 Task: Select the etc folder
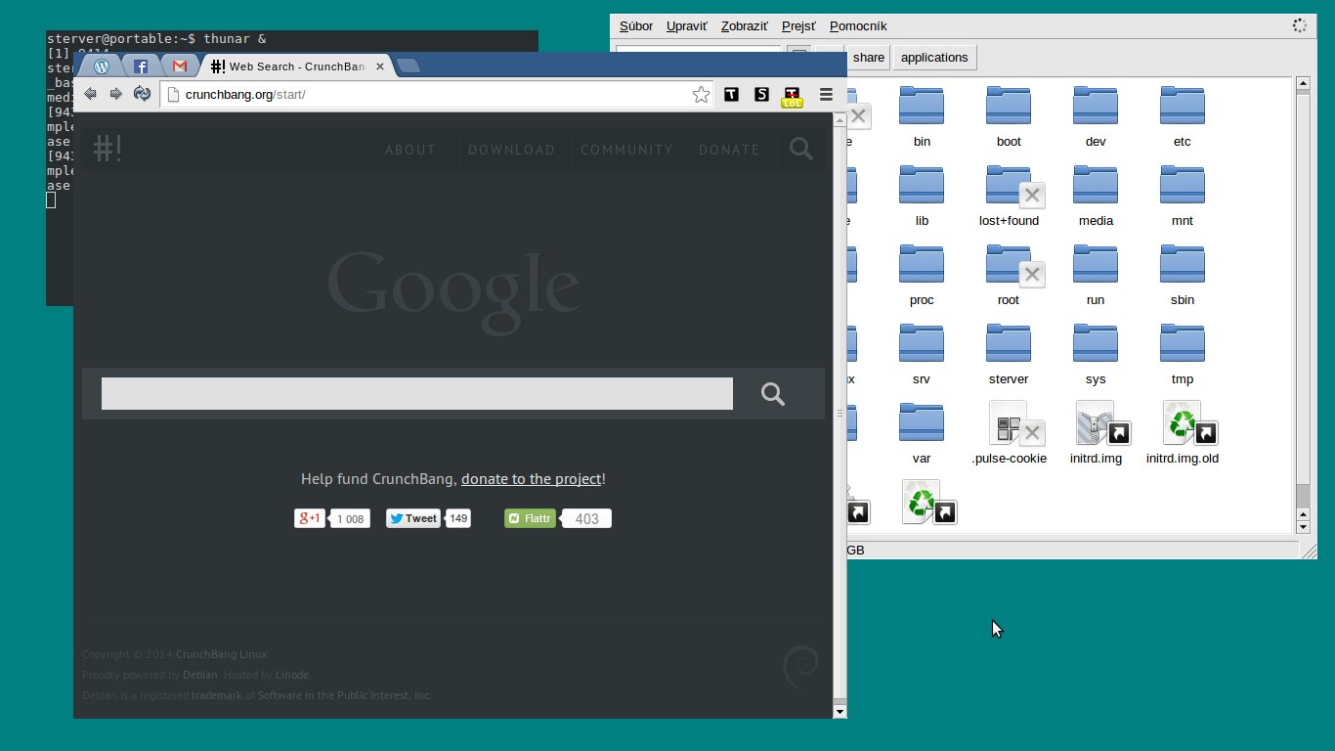coord(1183,116)
